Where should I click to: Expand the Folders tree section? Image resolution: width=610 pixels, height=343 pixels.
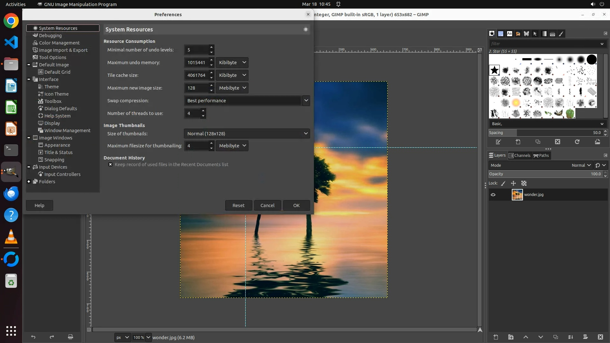(29, 182)
